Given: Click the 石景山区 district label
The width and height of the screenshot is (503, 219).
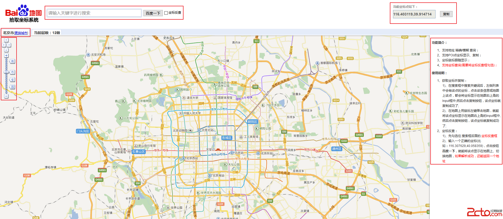Looking at the screenshot, I should tap(139, 152).
